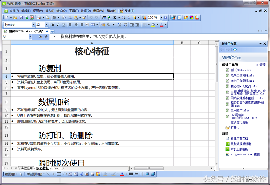Click the percent style icon
Viewport: 270px width, 185px height.
pos(108,25)
